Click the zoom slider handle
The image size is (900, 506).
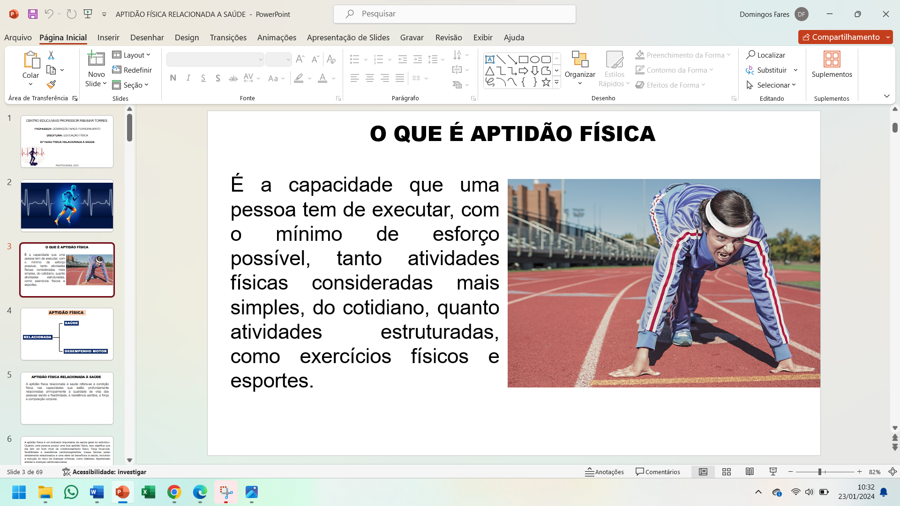(820, 472)
